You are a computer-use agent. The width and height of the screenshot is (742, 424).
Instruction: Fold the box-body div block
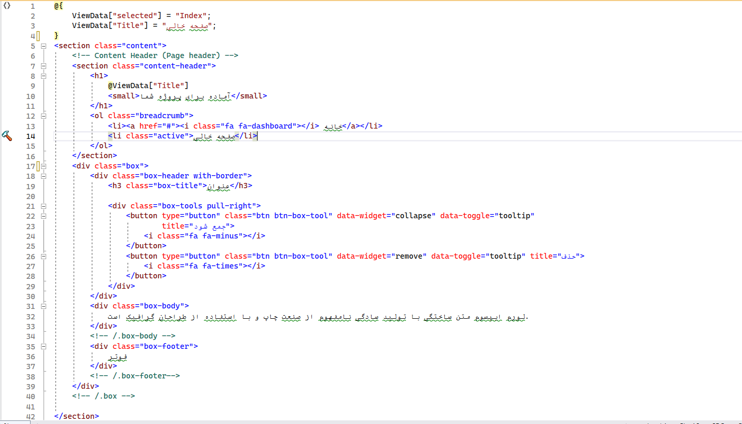pyautogui.click(x=44, y=306)
